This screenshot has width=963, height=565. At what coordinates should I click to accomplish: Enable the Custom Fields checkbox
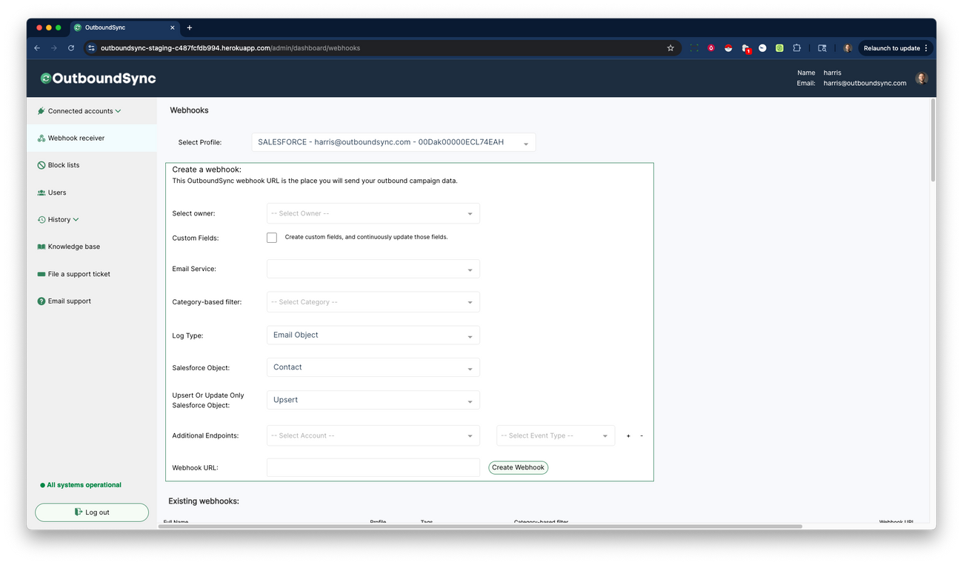(272, 237)
